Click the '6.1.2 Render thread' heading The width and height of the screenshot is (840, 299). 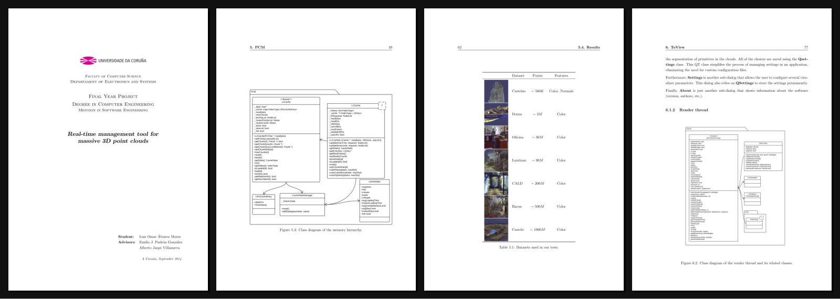[687, 110]
